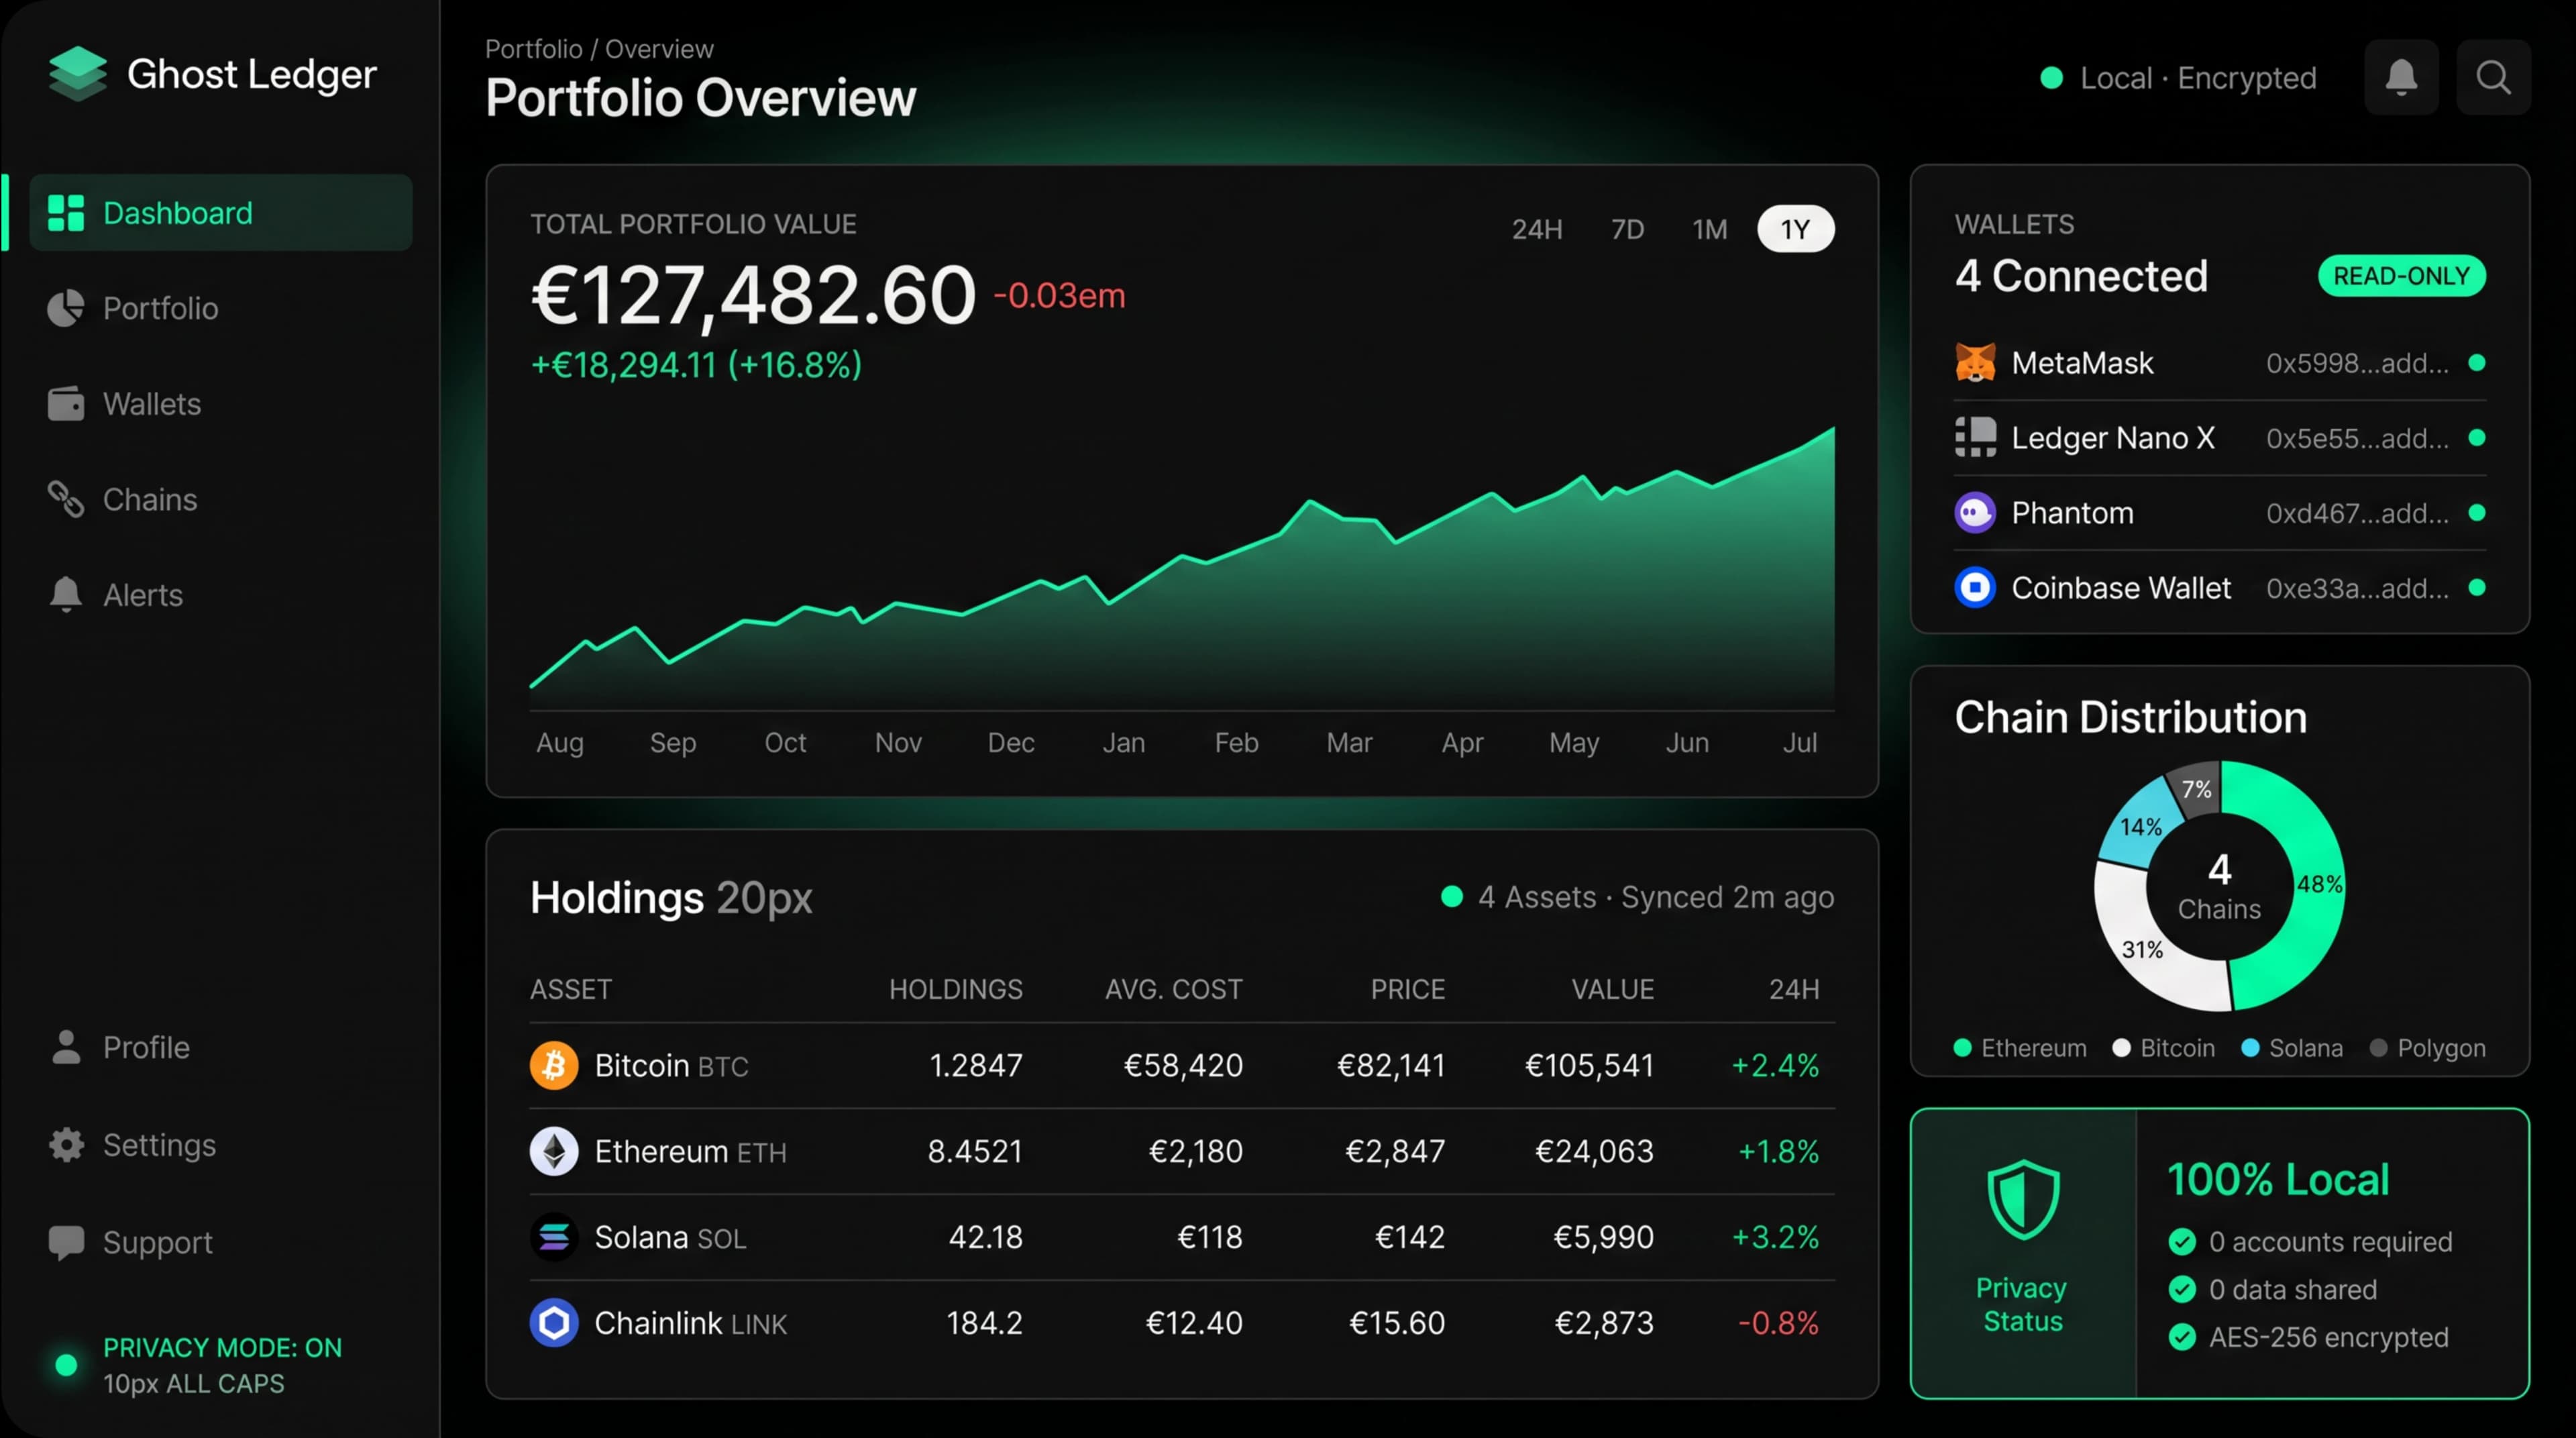Choose the 1M chart period
Screen dimensions: 2576x1438
point(1710,229)
